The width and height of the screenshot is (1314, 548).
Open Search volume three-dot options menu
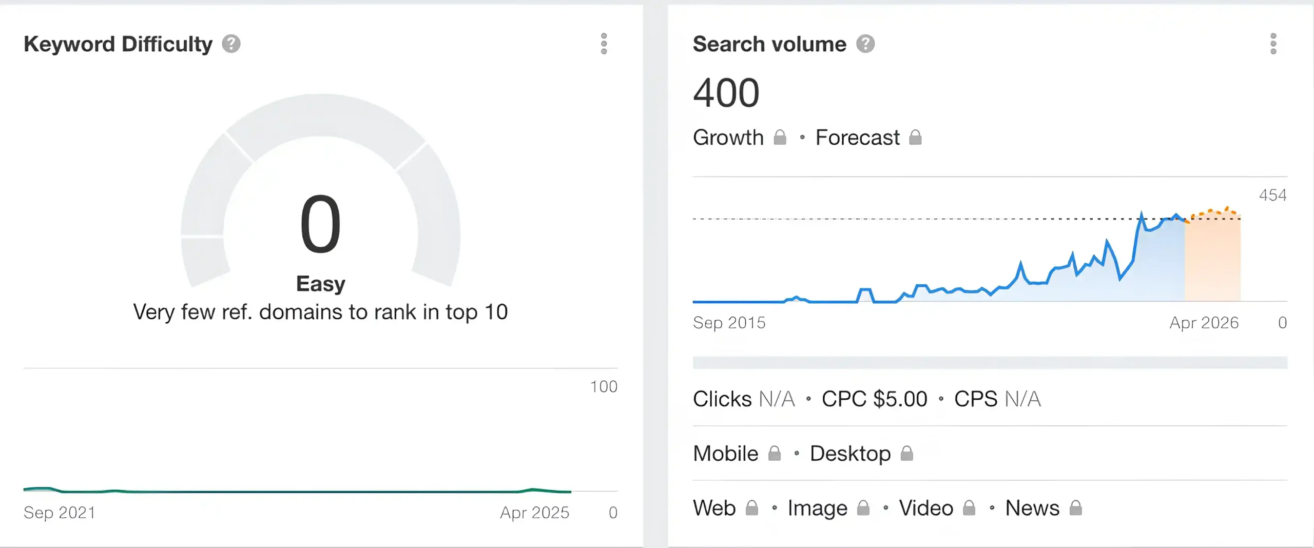(1273, 44)
